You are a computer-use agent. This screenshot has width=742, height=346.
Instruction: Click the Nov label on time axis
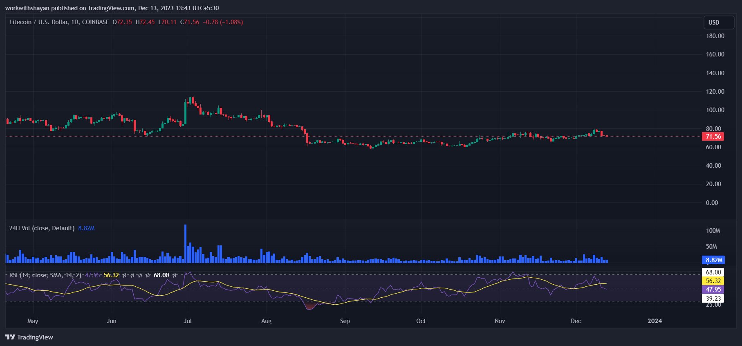click(500, 321)
